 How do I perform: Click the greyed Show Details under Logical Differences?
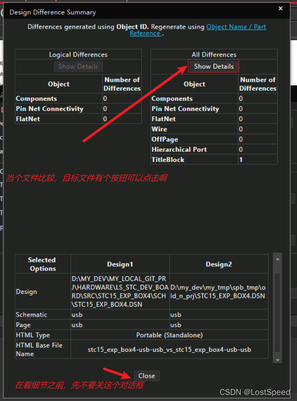coord(78,66)
